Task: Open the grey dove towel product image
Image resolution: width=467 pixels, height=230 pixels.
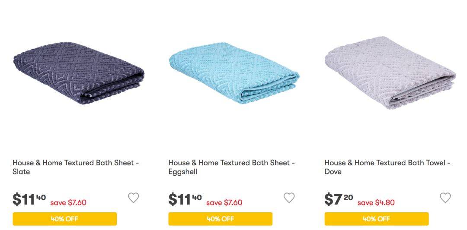Action: pyautogui.click(x=390, y=73)
